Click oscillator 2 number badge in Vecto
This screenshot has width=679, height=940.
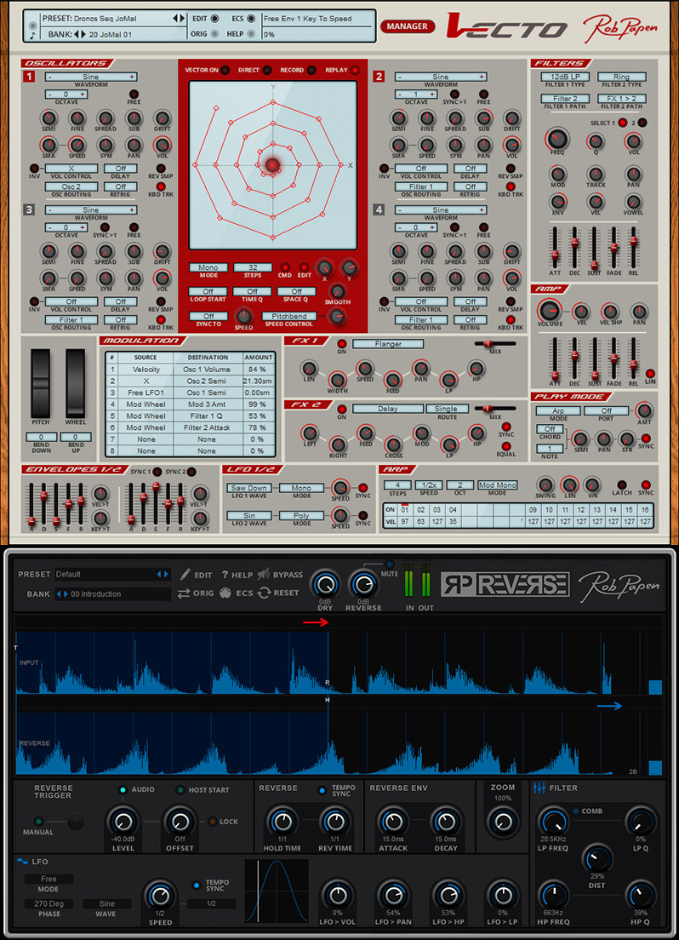tap(379, 76)
